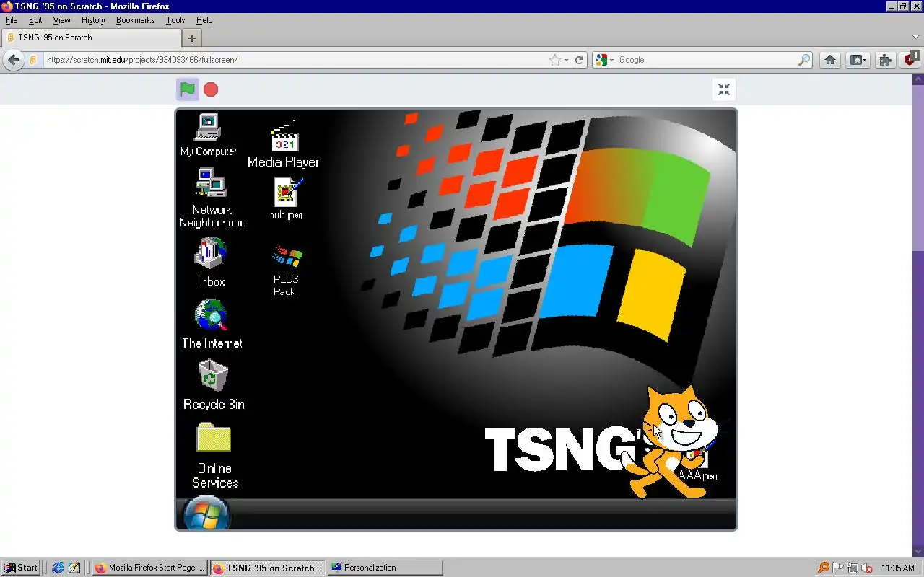Reload the page with the refresh icon
The width and height of the screenshot is (924, 577).
(579, 60)
